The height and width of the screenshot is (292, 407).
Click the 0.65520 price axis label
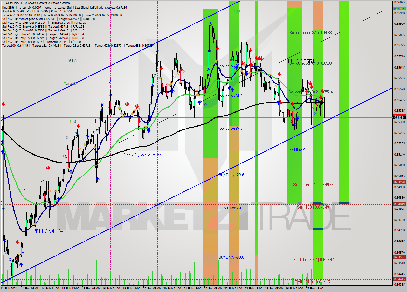click(400, 89)
